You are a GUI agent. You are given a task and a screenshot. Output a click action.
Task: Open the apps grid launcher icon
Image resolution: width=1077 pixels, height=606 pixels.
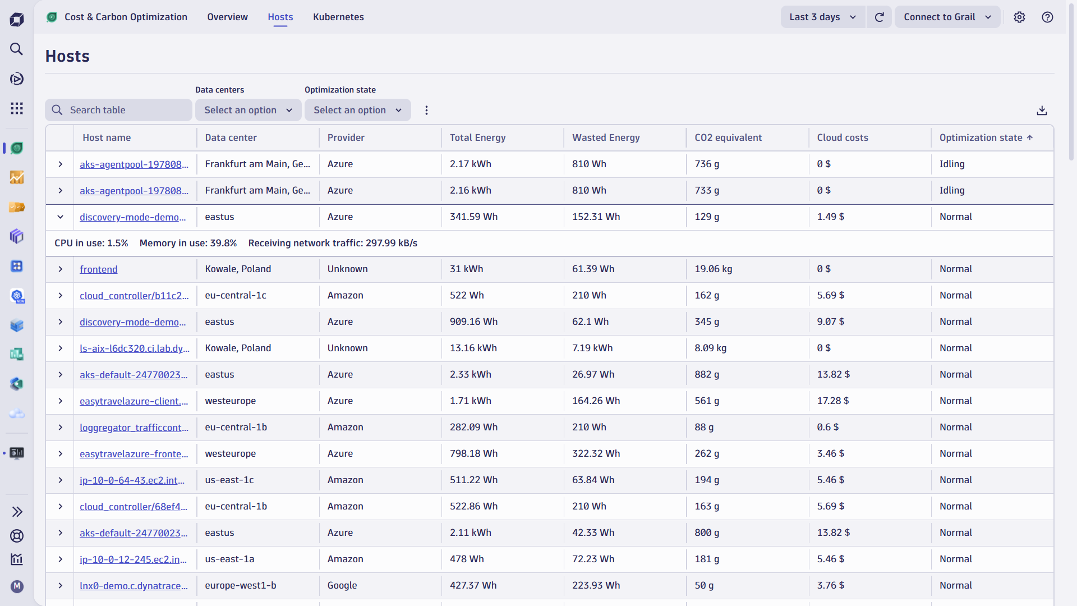pos(16,108)
